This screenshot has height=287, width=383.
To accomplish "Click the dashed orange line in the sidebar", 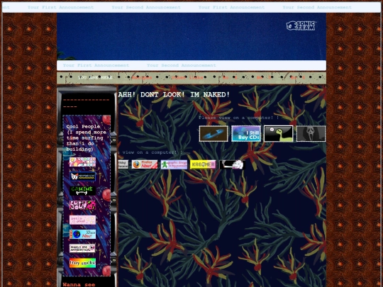I will [x=87, y=103].
